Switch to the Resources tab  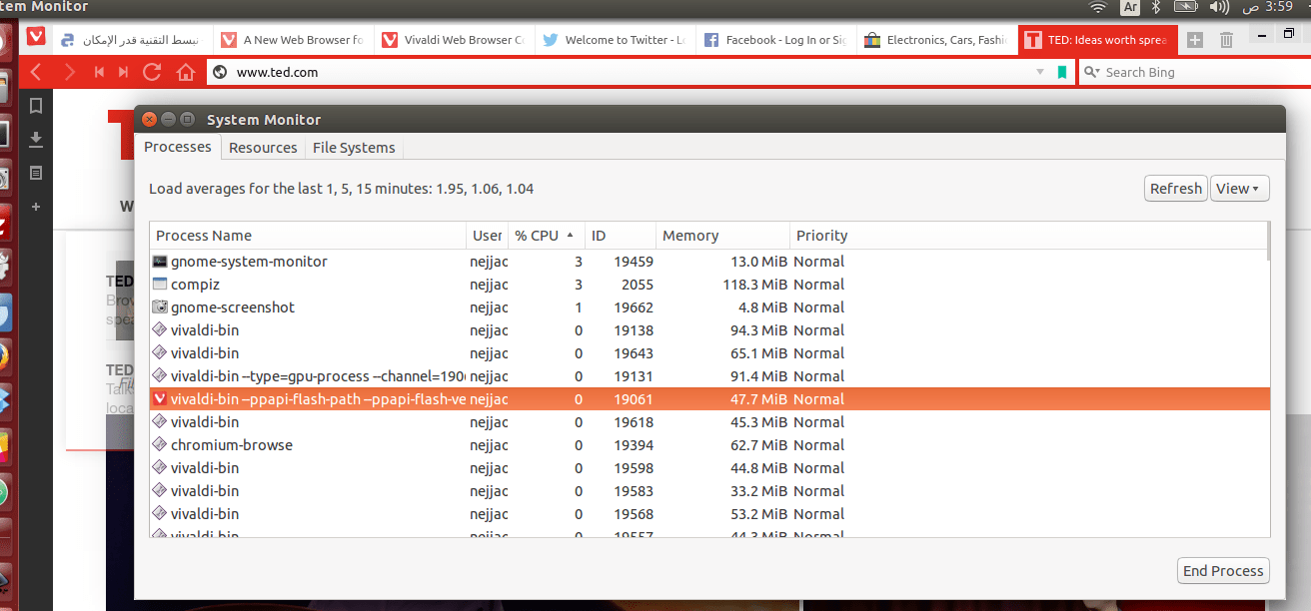(x=263, y=148)
